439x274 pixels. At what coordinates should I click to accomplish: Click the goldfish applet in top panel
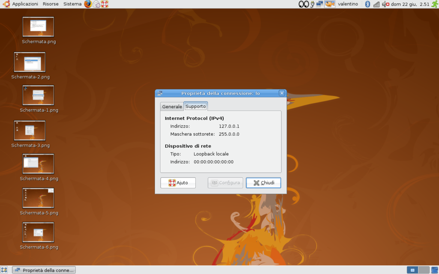(x=330, y=4)
